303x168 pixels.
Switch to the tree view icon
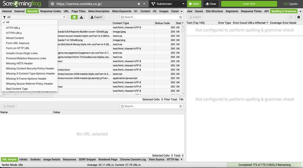point(81,17)
